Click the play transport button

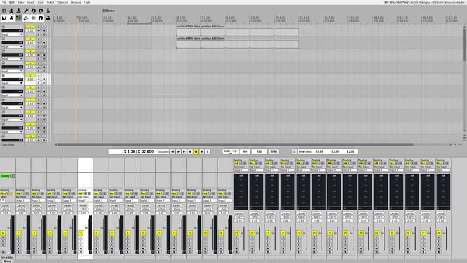tap(184, 151)
